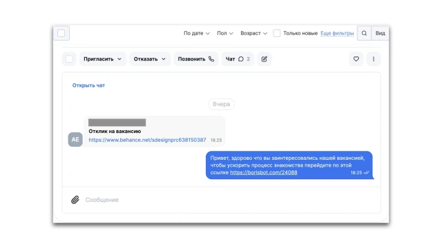Open the Еще фильтры link

[x=337, y=33]
